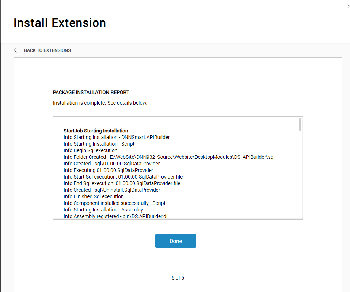350x292 pixels.
Task: Click the Package Installation Report title
Action: coord(91,92)
